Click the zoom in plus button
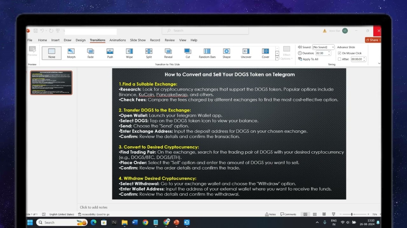Screen dimensions: 407x228 [368, 214]
